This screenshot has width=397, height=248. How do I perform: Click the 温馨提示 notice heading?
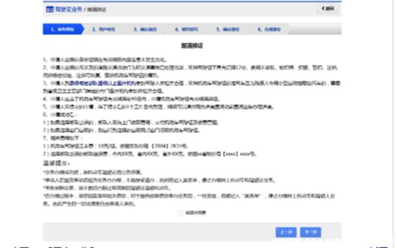tap(56, 163)
